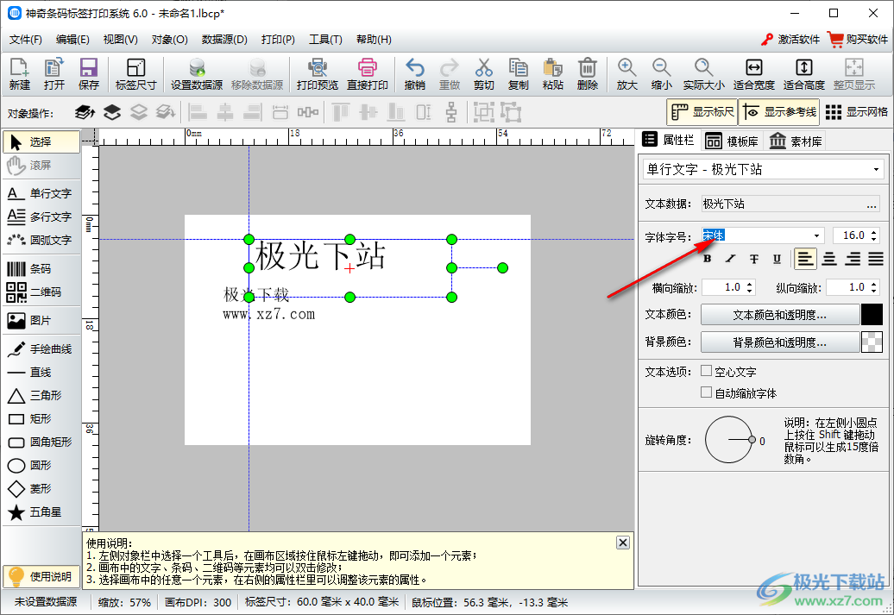Enable the 空心文字 hollow text checkbox

pos(707,371)
